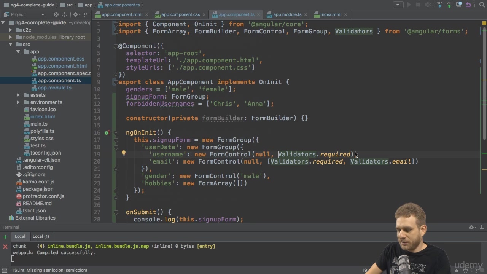487x274 pixels.
Task: Close terminal session with the red X
Action: (x=5, y=247)
